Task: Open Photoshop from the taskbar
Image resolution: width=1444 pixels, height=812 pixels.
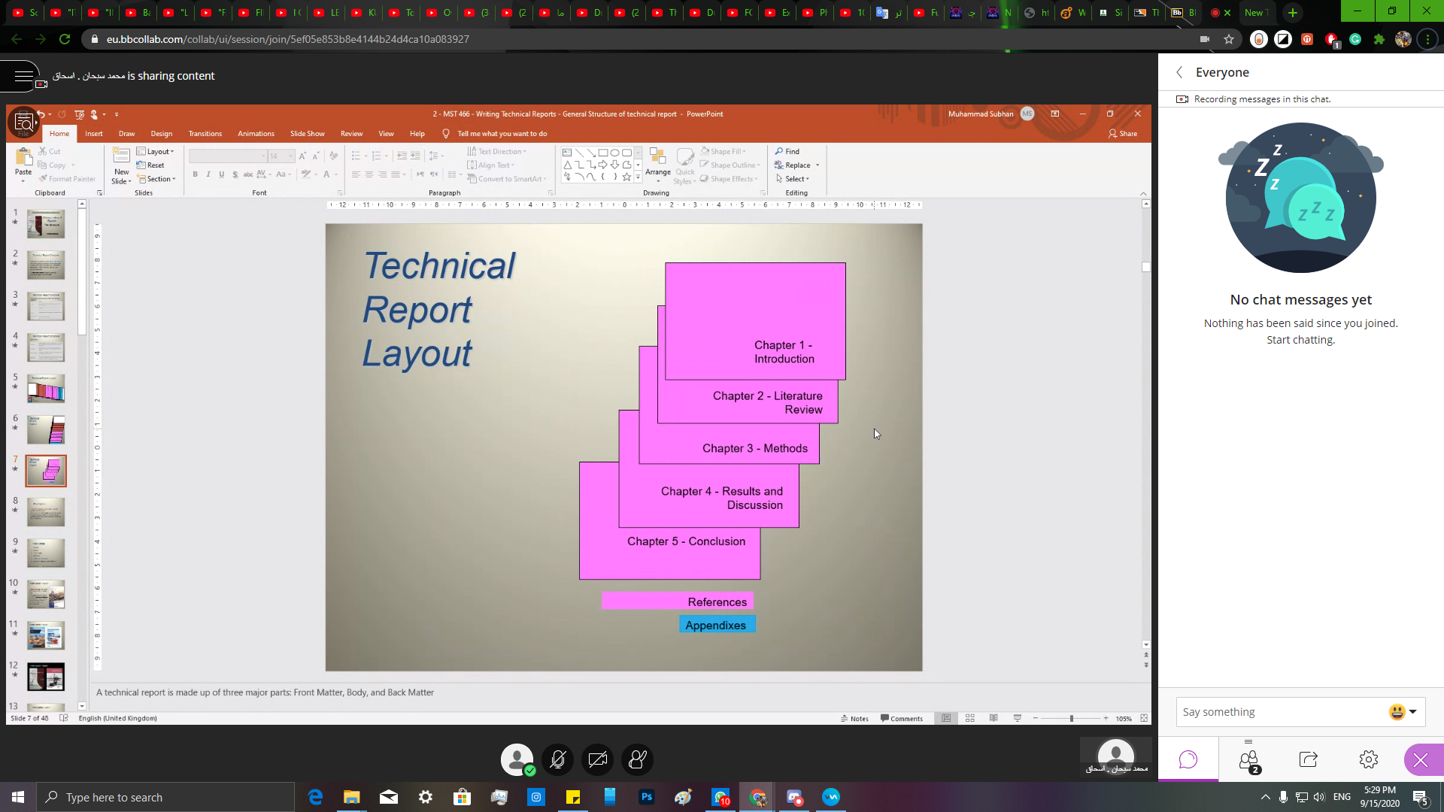Action: point(647,797)
